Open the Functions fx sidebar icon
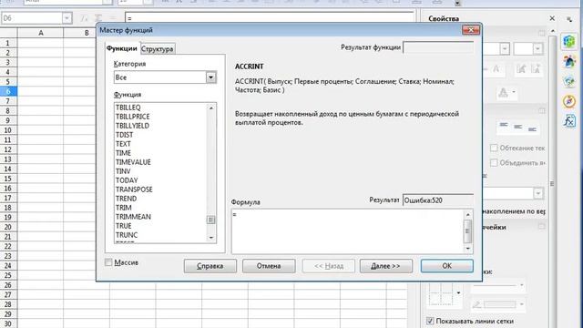The width and height of the screenshot is (583, 328). click(568, 121)
